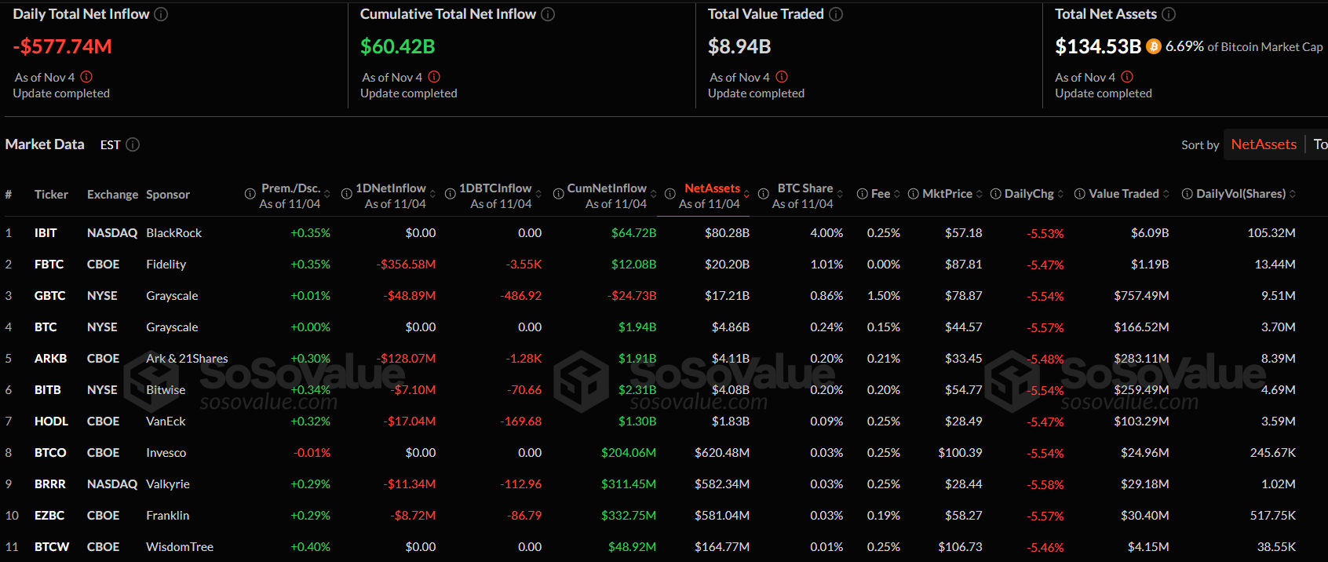Screen dimensions: 1328x562
Task: Click info icon before DailyVol(Shares) column
Action: pos(1187,194)
